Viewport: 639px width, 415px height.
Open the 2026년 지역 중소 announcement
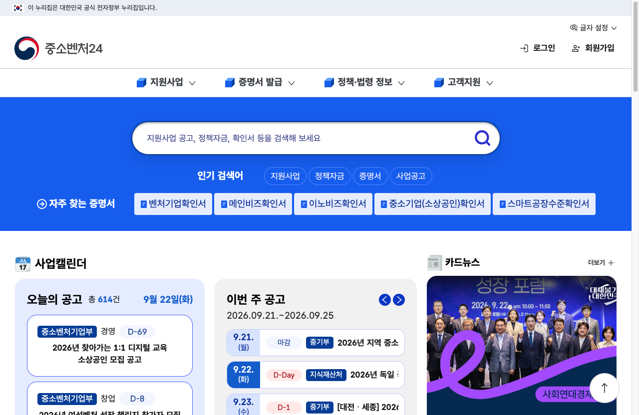click(368, 343)
